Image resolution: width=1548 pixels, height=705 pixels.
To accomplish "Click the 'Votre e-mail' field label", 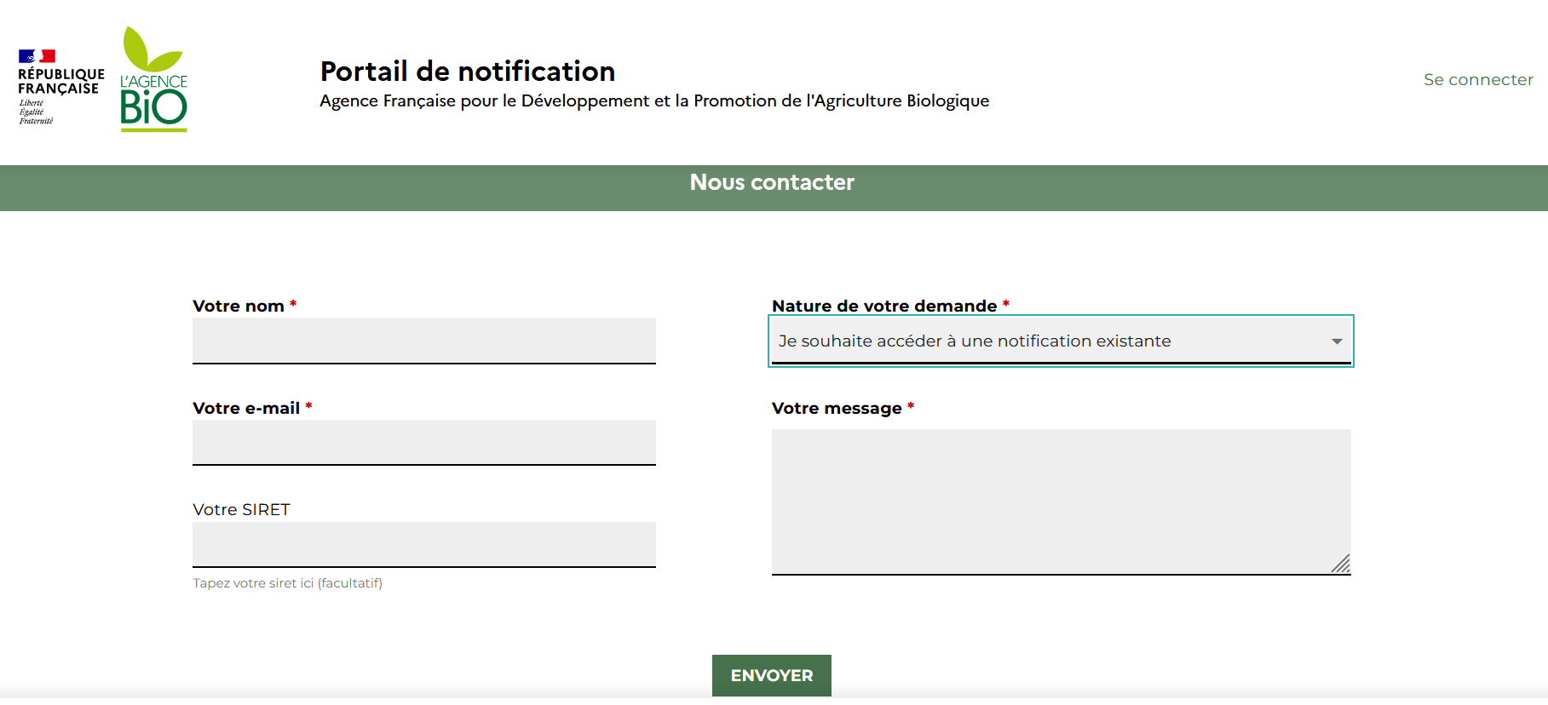I will tap(246, 408).
